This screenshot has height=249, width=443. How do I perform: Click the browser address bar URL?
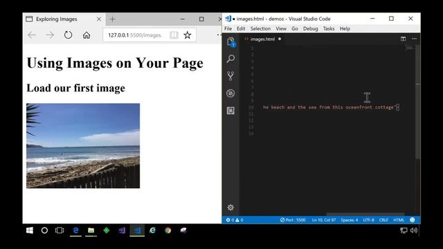click(x=135, y=35)
